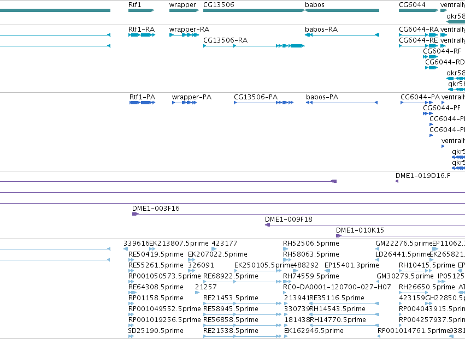Select the RH10415.5prime EST
The height and width of the screenshot is (339, 465).
click(x=416, y=271)
